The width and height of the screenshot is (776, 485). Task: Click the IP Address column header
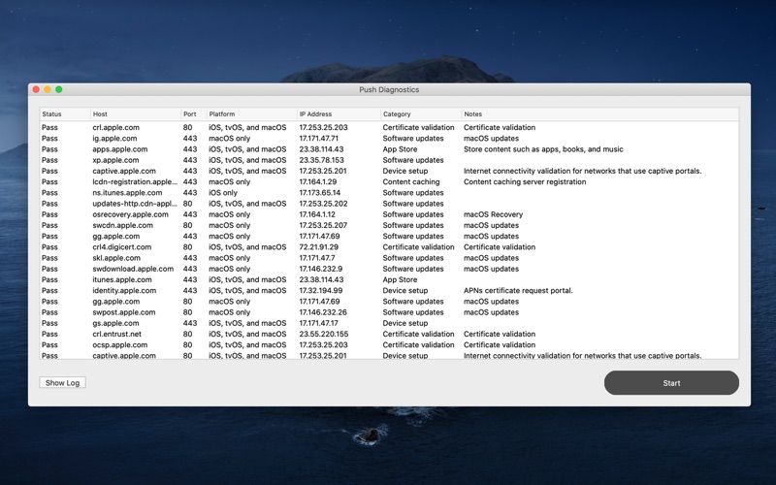(339, 113)
